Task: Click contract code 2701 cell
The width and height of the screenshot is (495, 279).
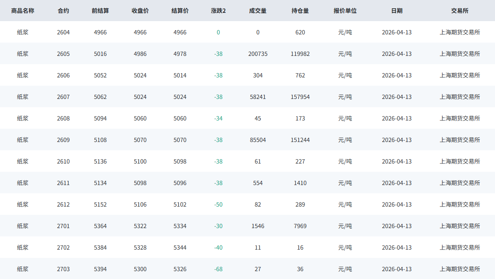Action: [x=63, y=226]
